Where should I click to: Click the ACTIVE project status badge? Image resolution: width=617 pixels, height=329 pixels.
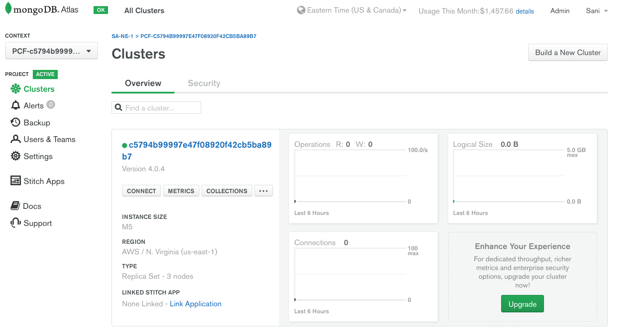[45, 74]
